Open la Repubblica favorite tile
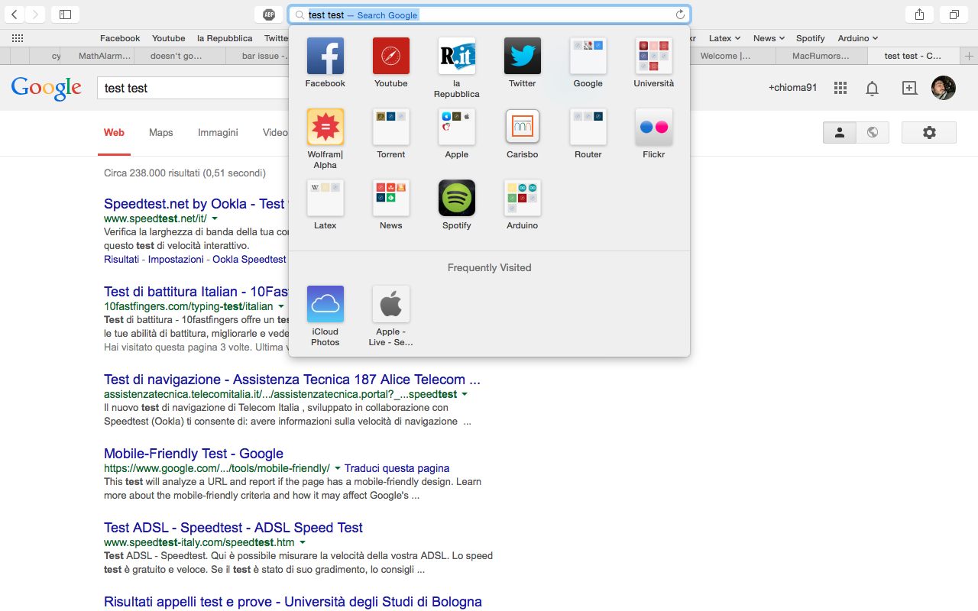The height and width of the screenshot is (611, 978). point(457,57)
